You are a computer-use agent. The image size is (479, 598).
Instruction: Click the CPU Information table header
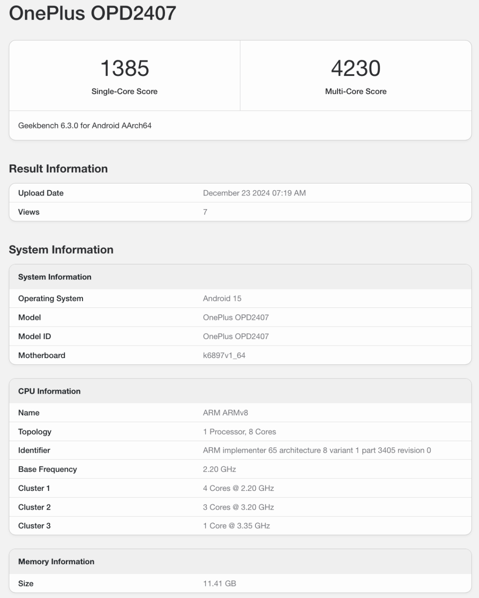[49, 391]
